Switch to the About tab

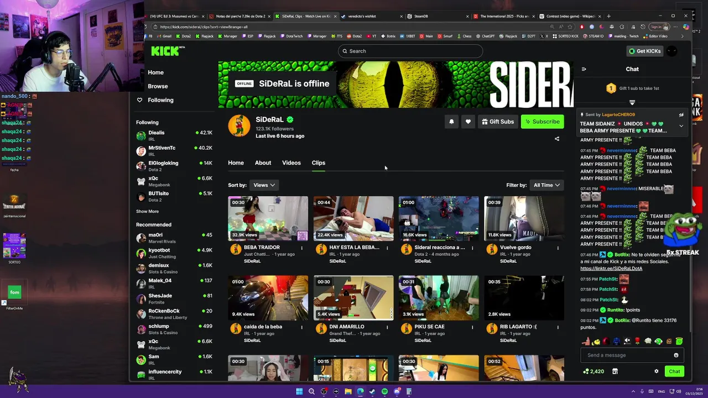tap(263, 163)
